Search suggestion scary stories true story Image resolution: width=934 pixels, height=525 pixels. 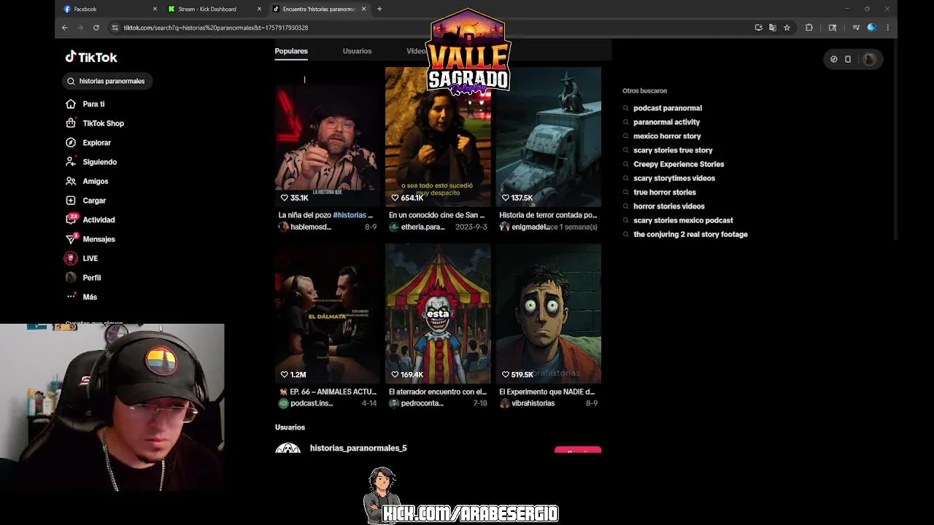(x=673, y=150)
